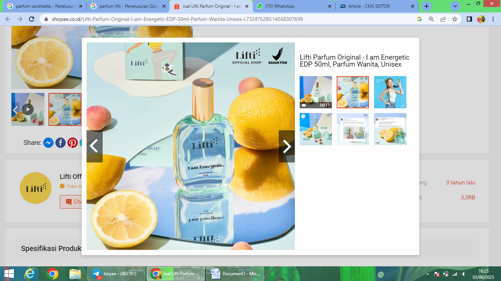Go forward using the browser arrow
Viewport: 501px width, 281px height.
(x=20, y=19)
